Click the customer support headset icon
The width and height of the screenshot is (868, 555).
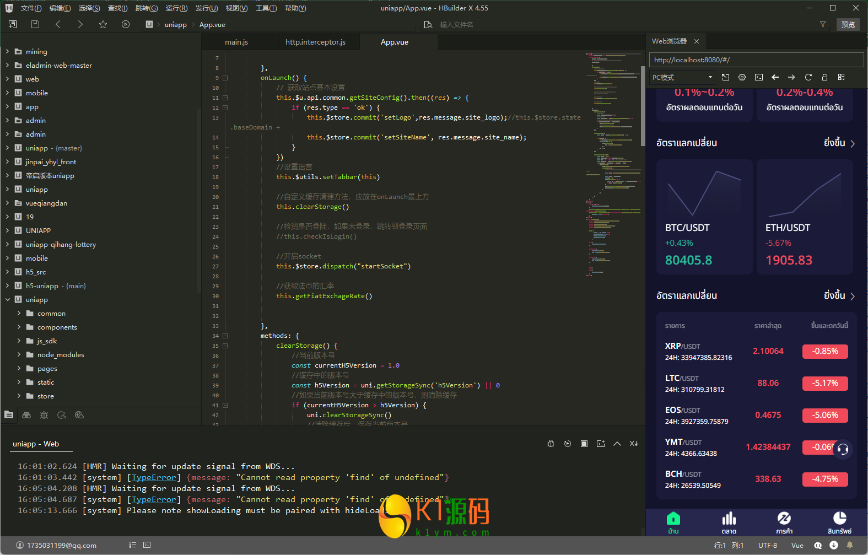(842, 449)
